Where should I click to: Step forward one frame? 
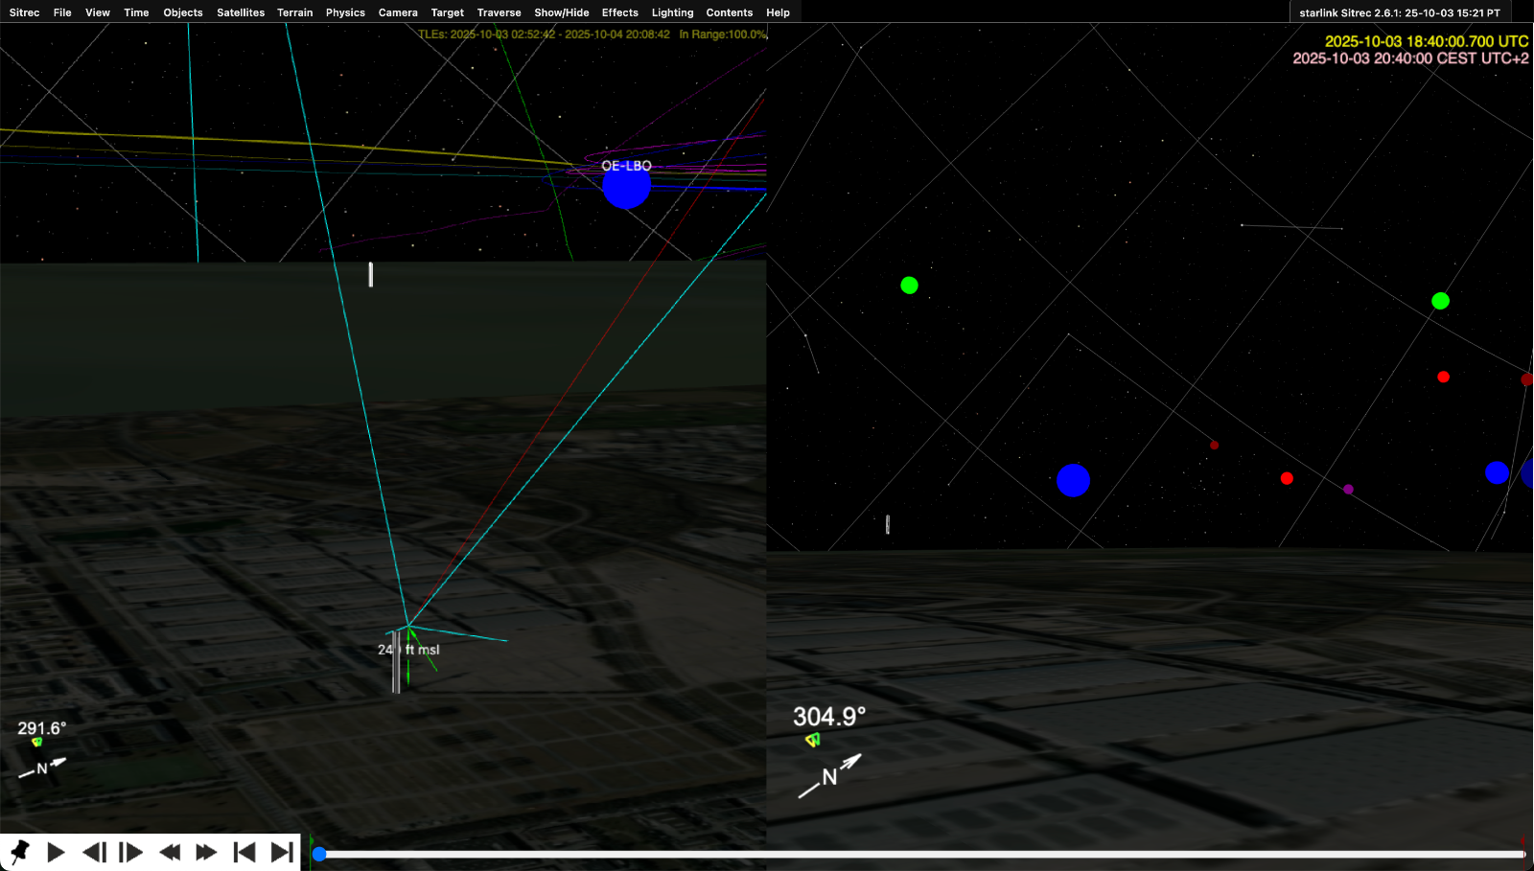pyautogui.click(x=131, y=852)
